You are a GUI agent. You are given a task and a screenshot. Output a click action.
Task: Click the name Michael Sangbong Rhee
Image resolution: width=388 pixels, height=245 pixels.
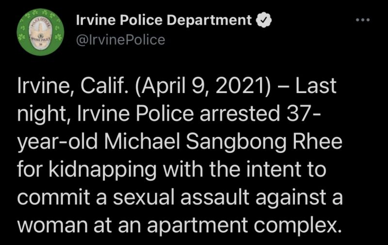click(224, 142)
